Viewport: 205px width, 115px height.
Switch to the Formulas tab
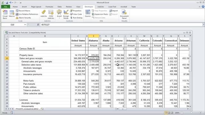[49, 7]
